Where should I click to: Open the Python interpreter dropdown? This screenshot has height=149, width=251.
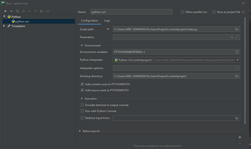237,60
